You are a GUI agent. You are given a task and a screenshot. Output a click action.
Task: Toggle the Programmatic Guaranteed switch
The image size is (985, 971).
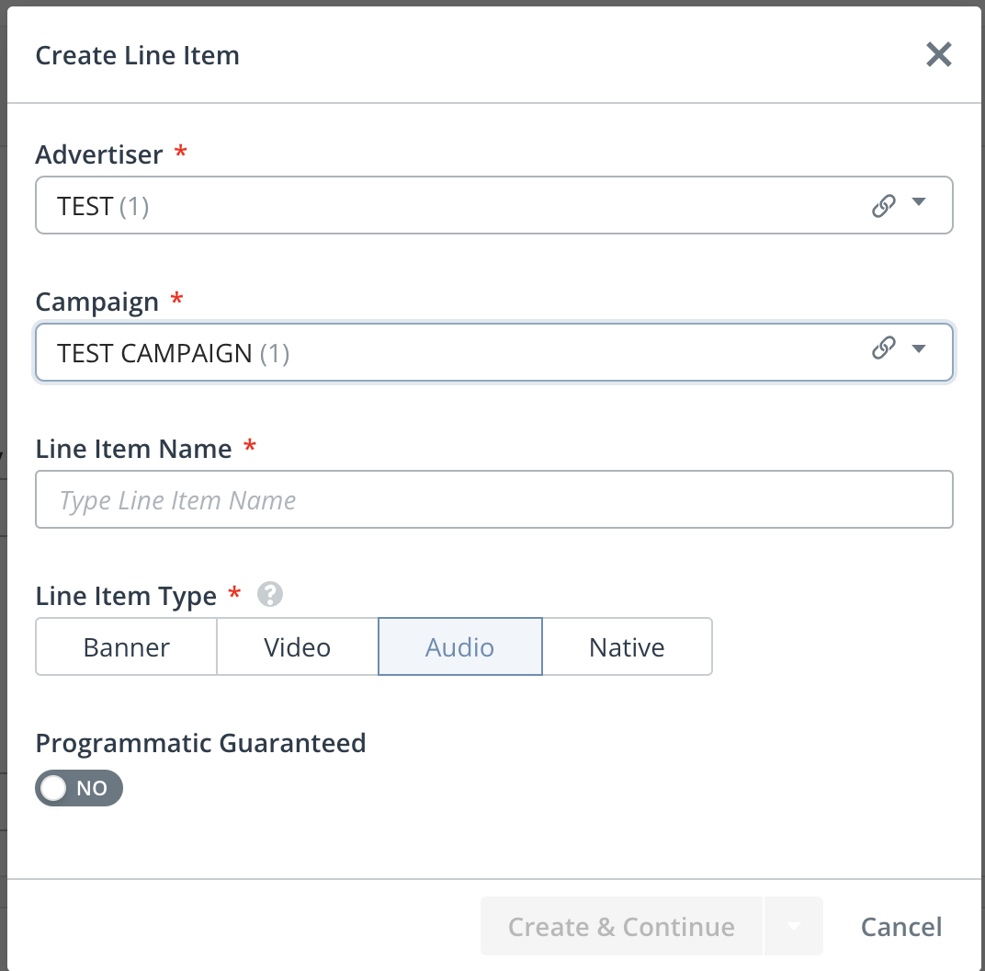[79, 788]
